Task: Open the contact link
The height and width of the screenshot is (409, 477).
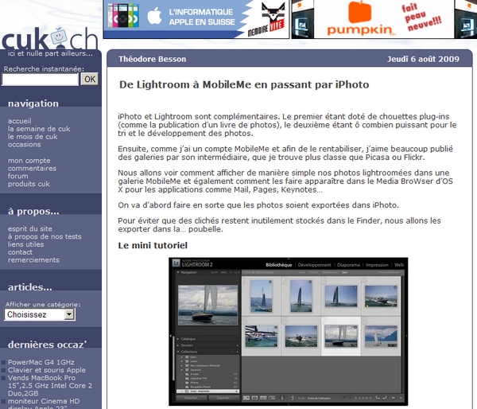Action: (x=20, y=252)
